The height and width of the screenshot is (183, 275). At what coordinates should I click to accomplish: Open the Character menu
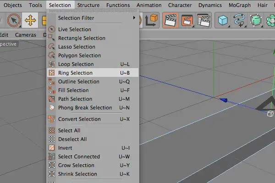[x=180, y=5]
